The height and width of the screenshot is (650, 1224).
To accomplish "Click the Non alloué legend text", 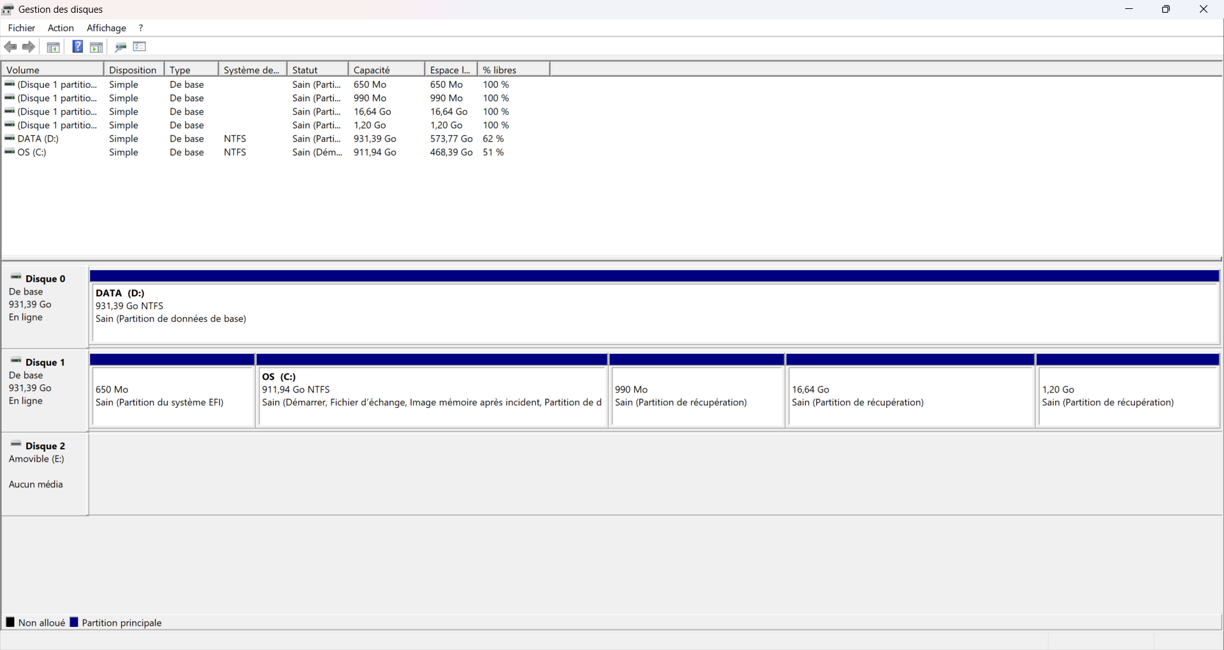I will tap(42, 623).
